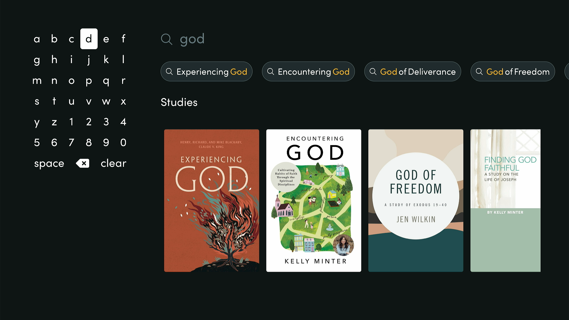Click the search magnifier icon beside 'god'
The width and height of the screenshot is (569, 320).
point(167,39)
